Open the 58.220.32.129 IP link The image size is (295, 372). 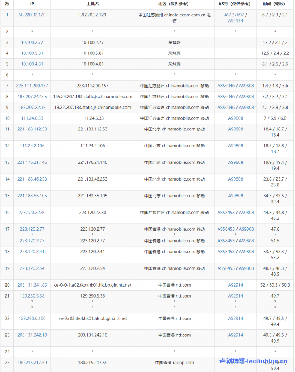tap(32, 15)
